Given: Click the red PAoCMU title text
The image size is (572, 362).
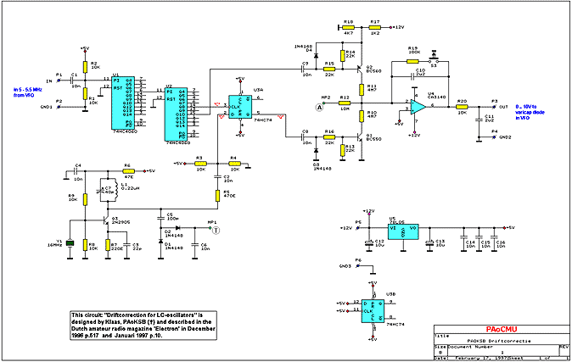Looking at the screenshot, I should (502, 329).
